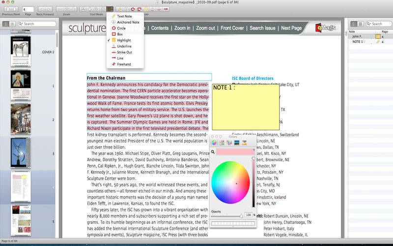Viewport: 393px width, 246px height.
Task: Open the note tool mode dropdown in toolbar
Action: click(110, 9)
